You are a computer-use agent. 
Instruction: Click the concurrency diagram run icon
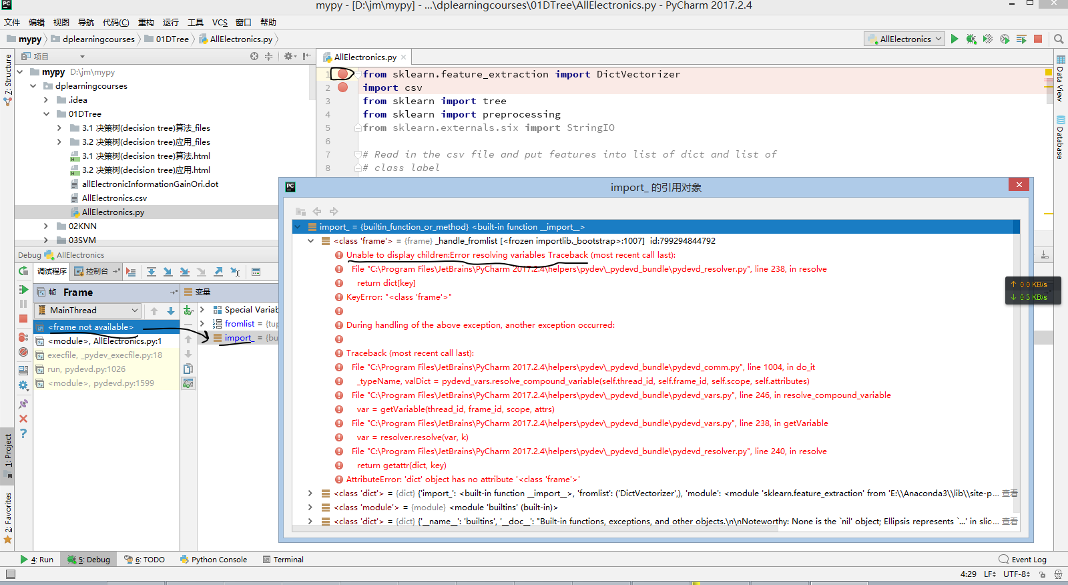click(x=1021, y=39)
